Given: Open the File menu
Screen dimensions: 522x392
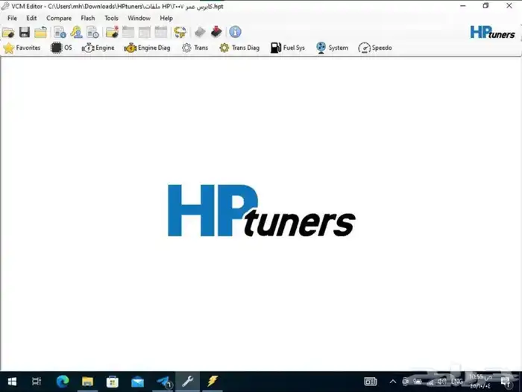Looking at the screenshot, I should click(x=12, y=18).
